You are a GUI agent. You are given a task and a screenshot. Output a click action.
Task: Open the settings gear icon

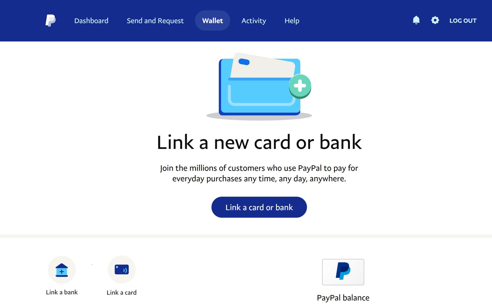[x=435, y=20]
